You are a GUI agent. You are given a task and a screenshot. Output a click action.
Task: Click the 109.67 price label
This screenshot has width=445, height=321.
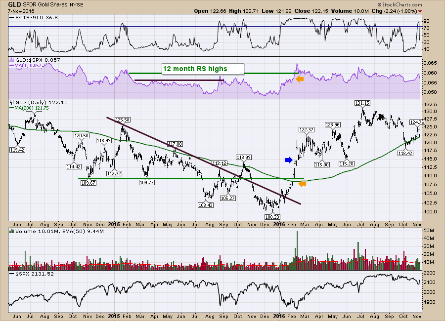[x=89, y=183]
